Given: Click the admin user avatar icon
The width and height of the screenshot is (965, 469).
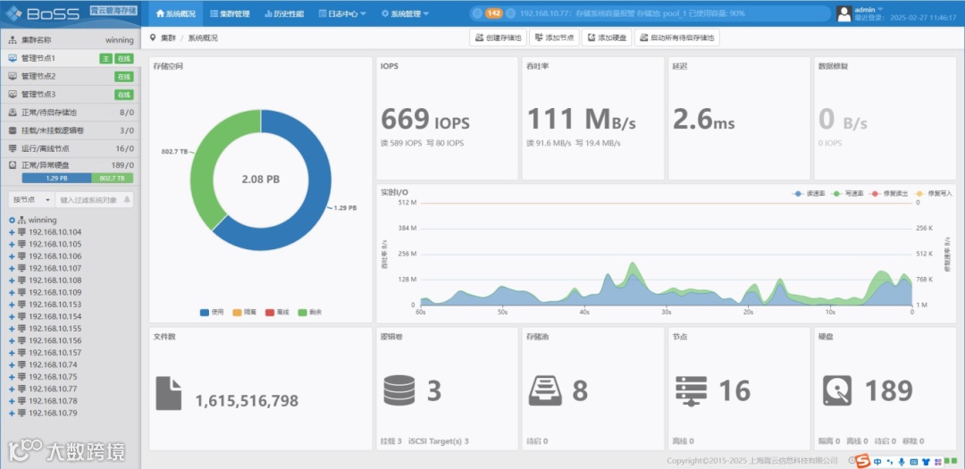Looking at the screenshot, I should click(844, 13).
